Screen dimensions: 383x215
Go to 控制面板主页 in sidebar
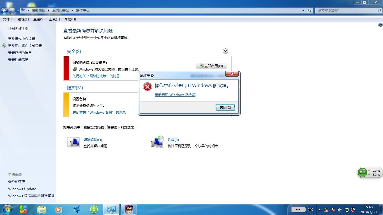(18, 29)
